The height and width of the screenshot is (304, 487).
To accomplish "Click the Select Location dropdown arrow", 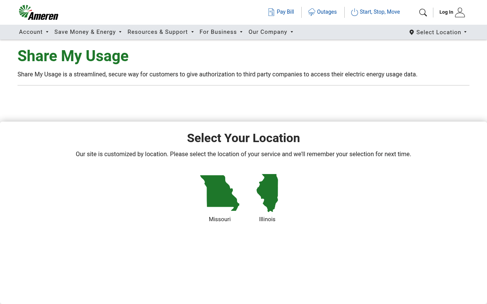I will 465,32.
